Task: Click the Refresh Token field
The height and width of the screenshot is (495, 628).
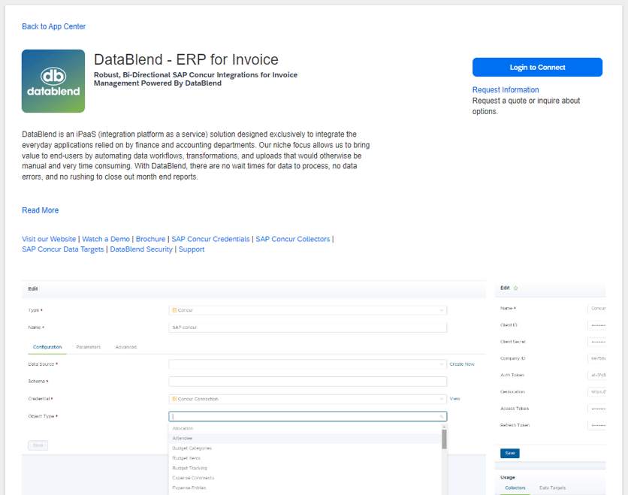Action: [596, 425]
